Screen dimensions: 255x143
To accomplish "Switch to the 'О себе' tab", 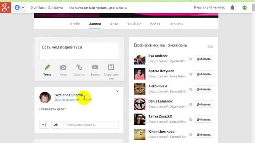I will (x=75, y=24).
